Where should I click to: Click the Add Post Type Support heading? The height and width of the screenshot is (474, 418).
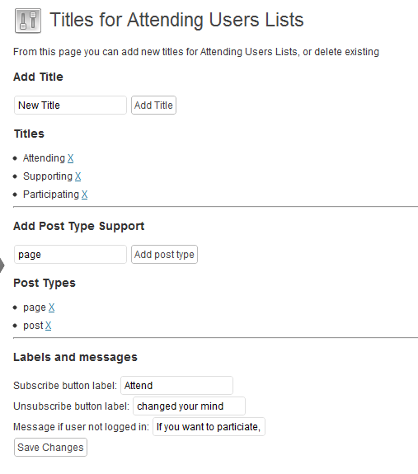tap(79, 226)
